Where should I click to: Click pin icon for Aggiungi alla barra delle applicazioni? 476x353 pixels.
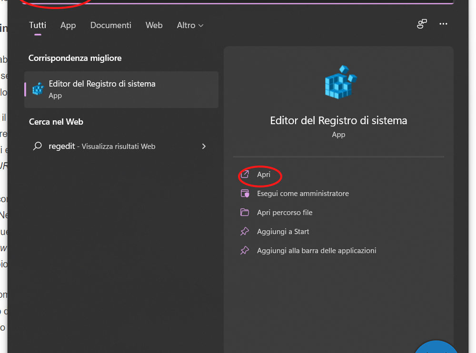pyautogui.click(x=245, y=250)
